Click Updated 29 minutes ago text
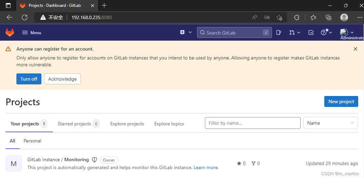Viewport: 364px width, 179px height. [x=332, y=164]
